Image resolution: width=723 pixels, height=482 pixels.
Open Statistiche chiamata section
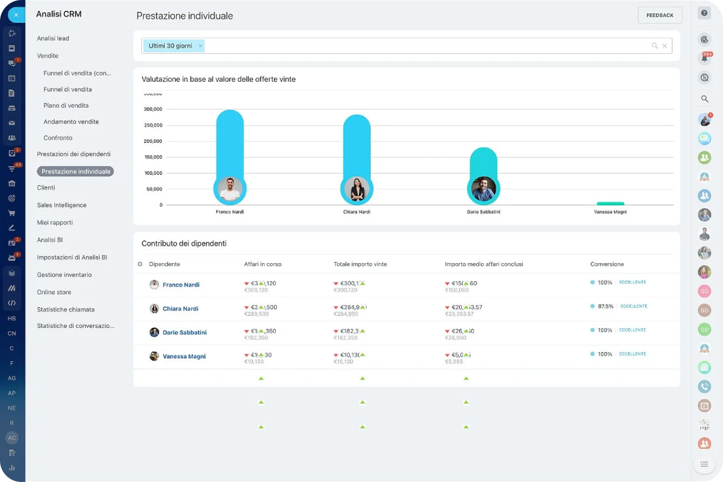pos(65,309)
